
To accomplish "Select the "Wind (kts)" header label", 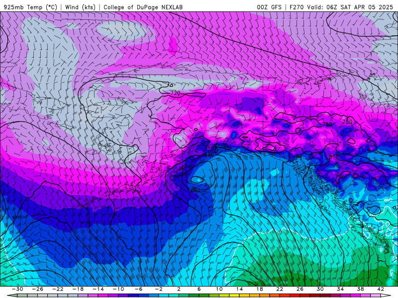I will point(80,7).
